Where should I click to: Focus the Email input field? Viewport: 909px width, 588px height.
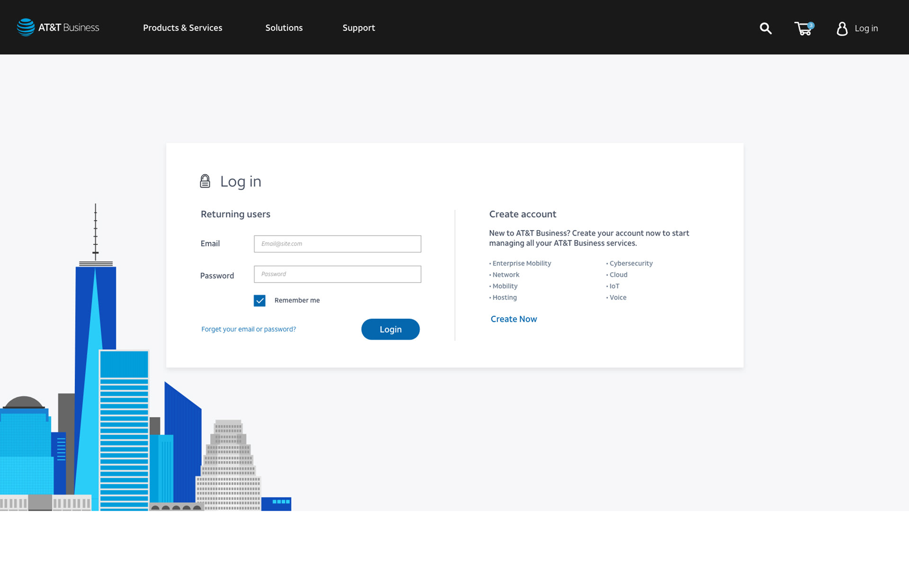coord(338,244)
